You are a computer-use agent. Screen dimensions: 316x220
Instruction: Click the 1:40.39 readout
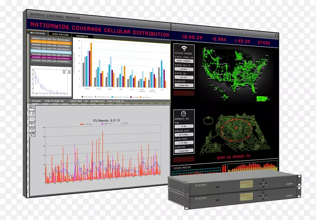[x=242, y=41]
